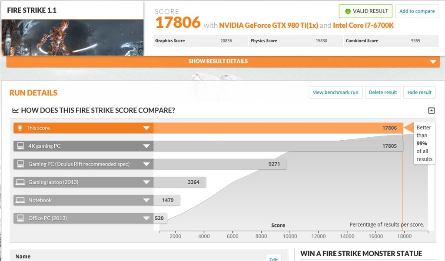This screenshot has width=445, height=261.
Task: Click the desktop icon for Office PC (2013)
Action: tap(20, 218)
